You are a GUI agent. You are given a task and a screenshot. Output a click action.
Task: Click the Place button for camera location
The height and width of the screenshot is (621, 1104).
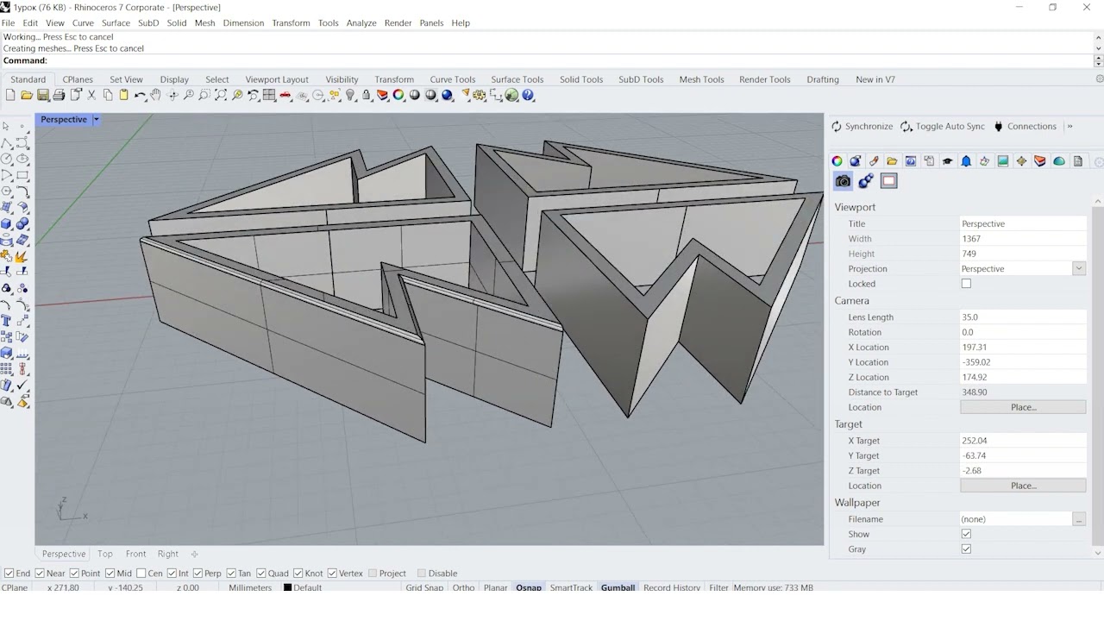[1022, 407]
